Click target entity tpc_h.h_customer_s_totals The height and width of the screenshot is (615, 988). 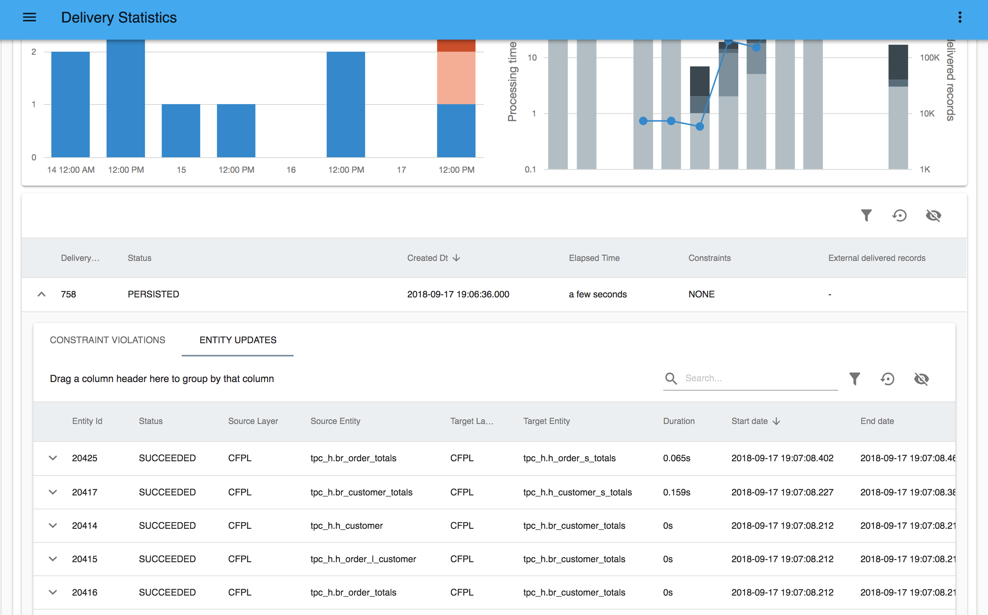(577, 492)
